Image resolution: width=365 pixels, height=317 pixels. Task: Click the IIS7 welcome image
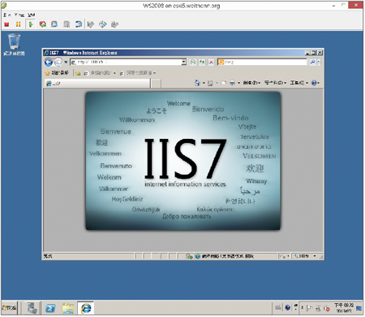tap(183, 161)
